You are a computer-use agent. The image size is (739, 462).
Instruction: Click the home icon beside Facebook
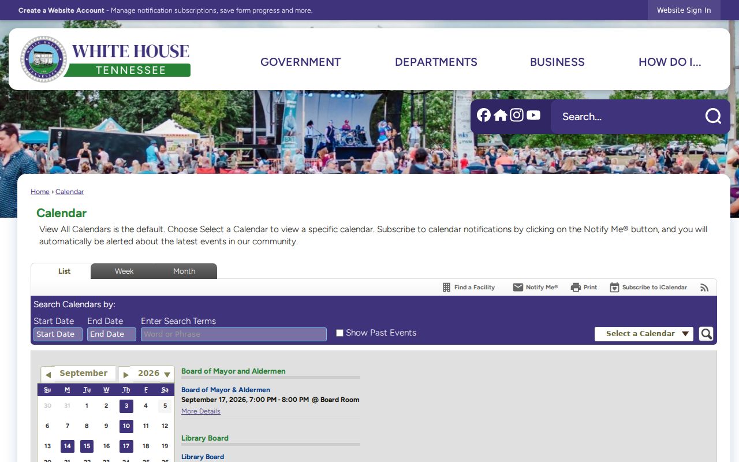(x=501, y=115)
